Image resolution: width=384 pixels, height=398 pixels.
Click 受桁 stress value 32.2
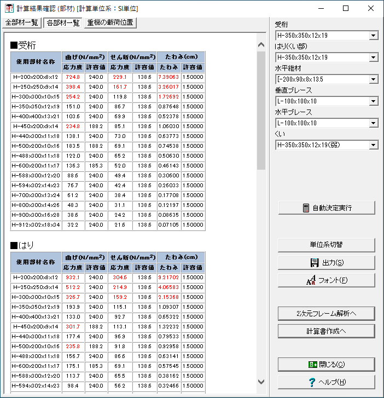coord(73,225)
